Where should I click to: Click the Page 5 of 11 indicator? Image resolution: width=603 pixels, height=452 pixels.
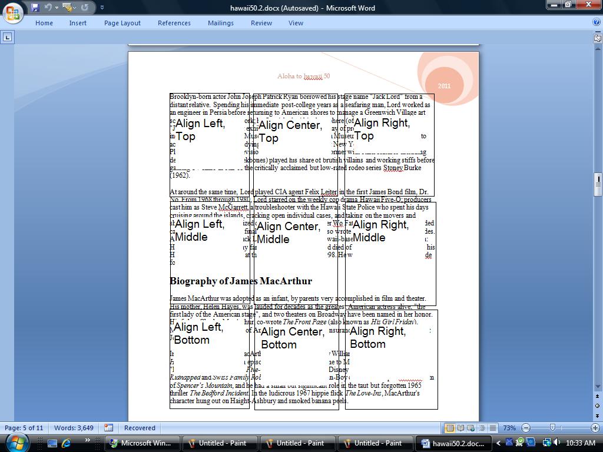click(x=24, y=428)
